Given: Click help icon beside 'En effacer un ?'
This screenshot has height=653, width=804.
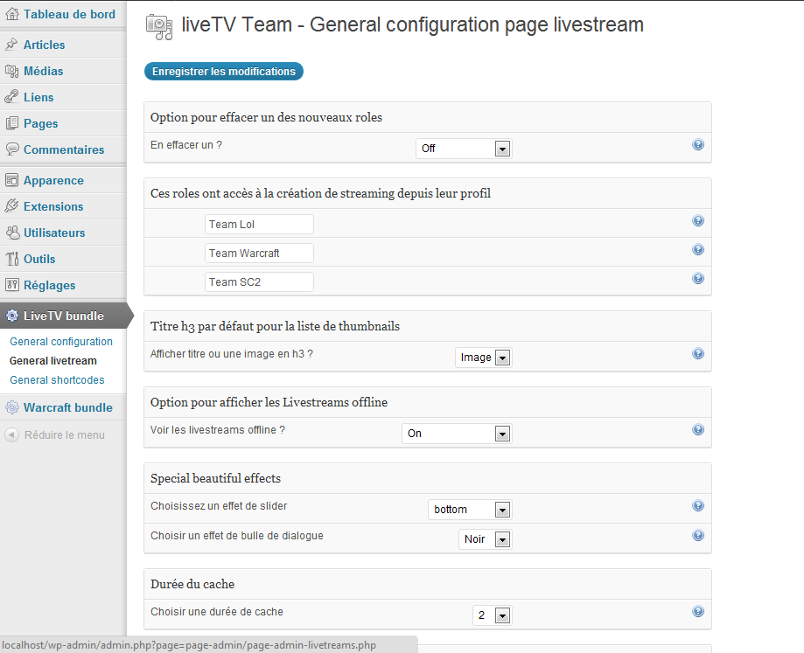Looking at the screenshot, I should click(x=698, y=144).
